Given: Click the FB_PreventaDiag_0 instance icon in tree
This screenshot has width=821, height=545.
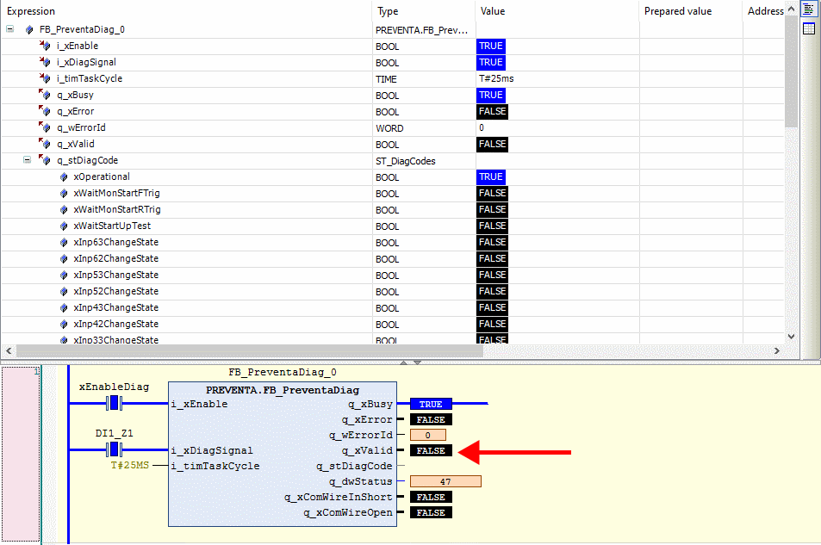Looking at the screenshot, I should pos(29,29).
